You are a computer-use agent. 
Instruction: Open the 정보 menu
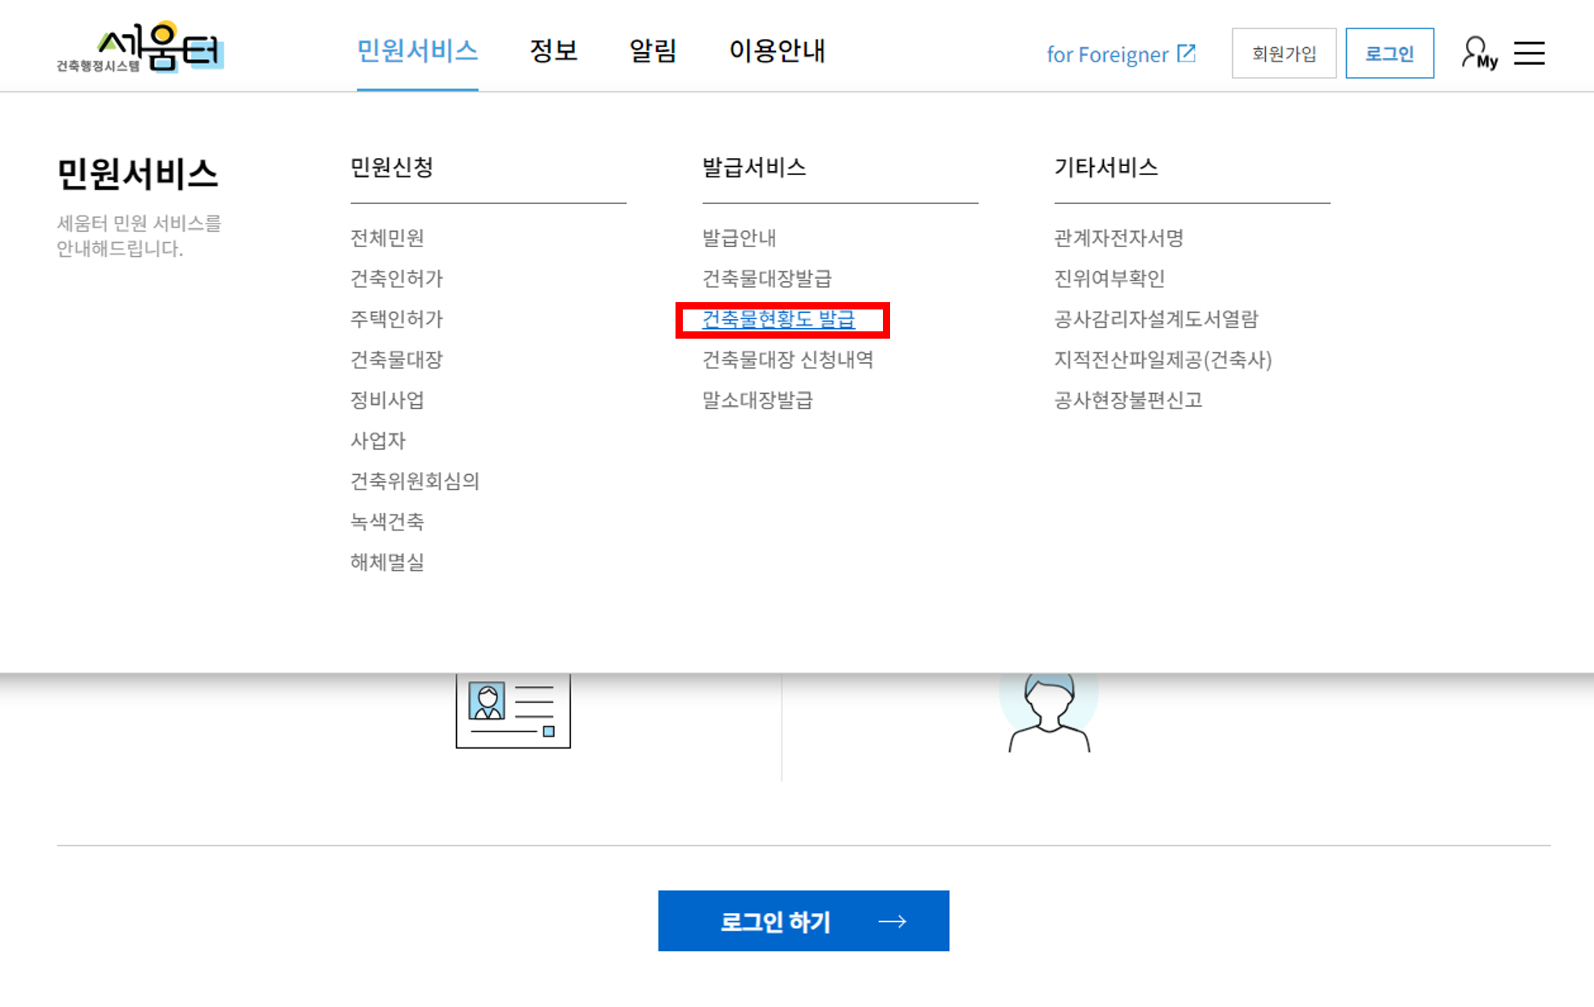point(554,50)
